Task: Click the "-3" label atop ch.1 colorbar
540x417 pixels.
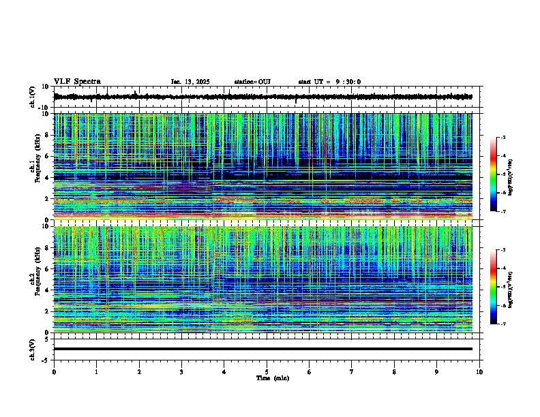Action: pos(503,137)
